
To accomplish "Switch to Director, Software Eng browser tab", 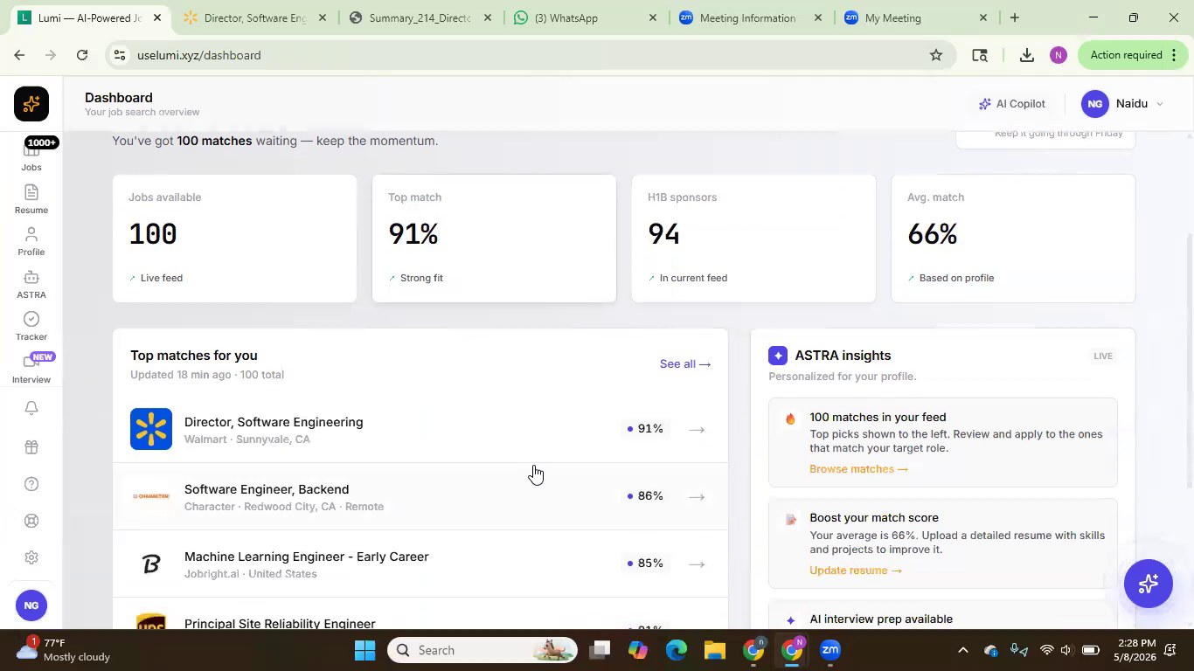I will (255, 17).
